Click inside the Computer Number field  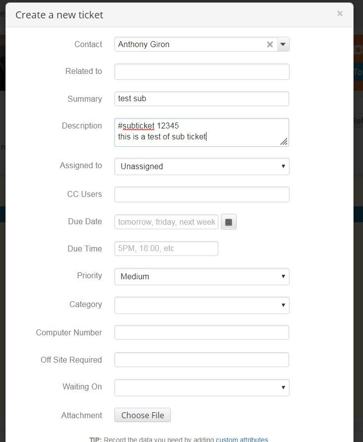pos(201,332)
